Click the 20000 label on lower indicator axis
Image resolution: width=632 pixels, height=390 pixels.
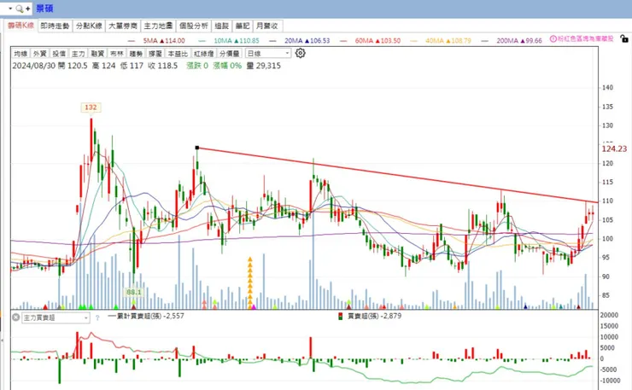coord(610,315)
